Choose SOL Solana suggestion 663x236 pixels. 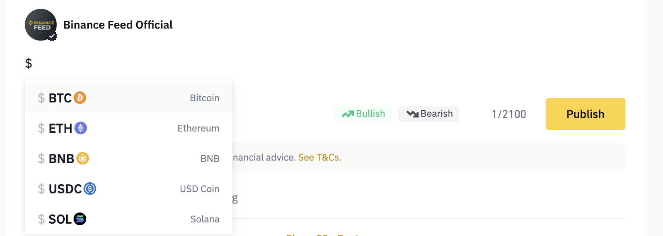pos(128,219)
